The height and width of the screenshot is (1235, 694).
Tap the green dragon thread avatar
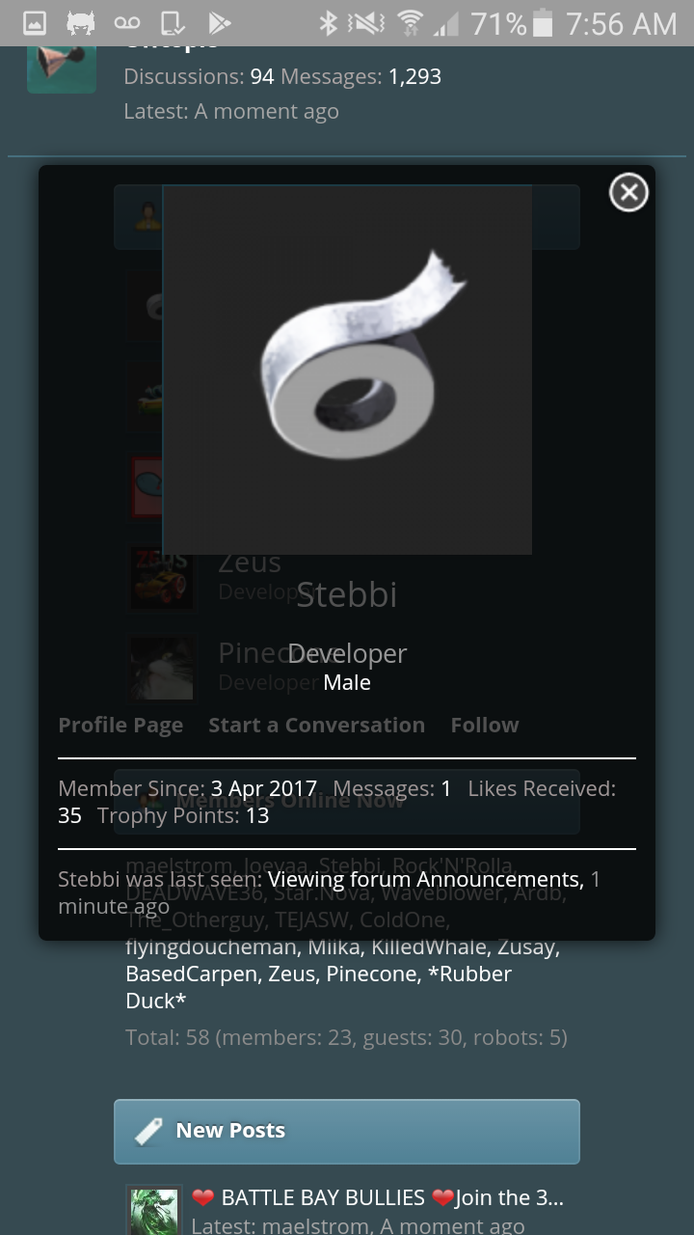pos(154,1211)
